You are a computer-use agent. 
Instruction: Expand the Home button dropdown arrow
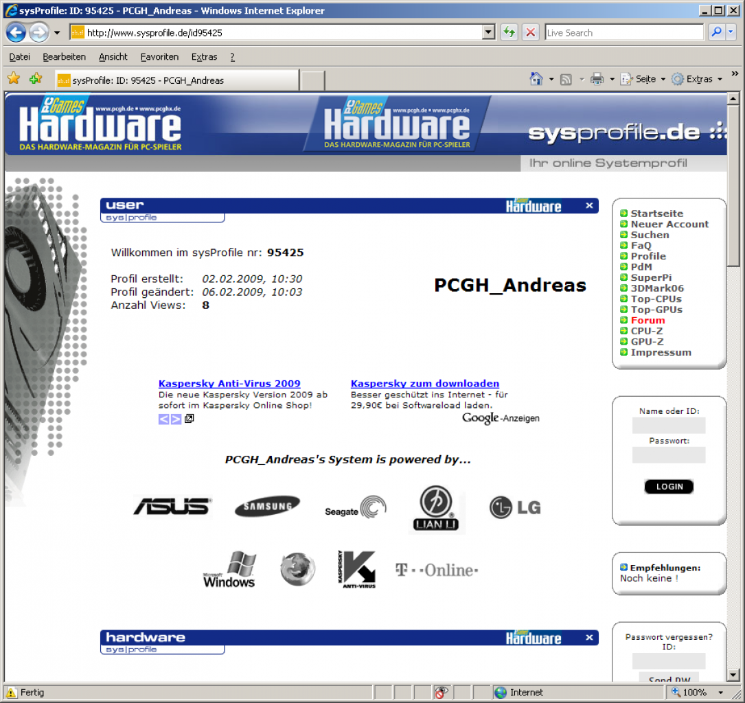(551, 80)
